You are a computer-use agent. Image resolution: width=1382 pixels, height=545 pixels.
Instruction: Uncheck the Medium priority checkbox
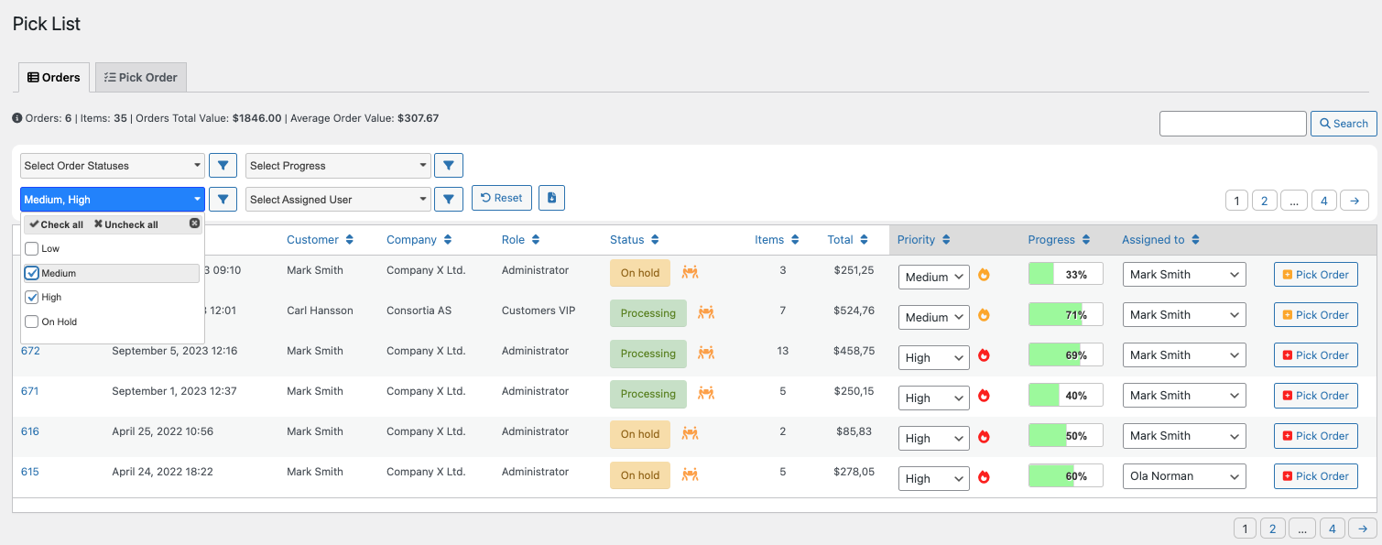(30, 272)
